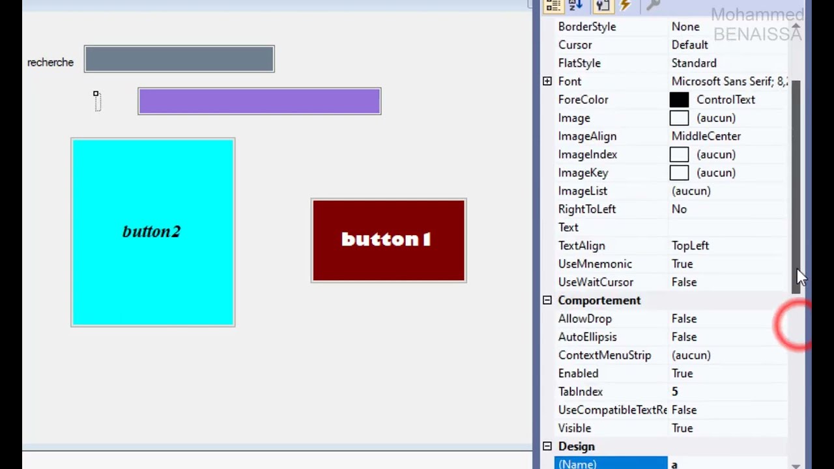
Task: Select the TextAlign property label
Action: [x=582, y=246]
